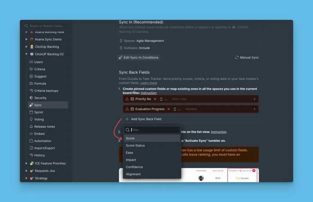Remove the Priority No sync field
Screen dimensions: 313x202
point(155,99)
